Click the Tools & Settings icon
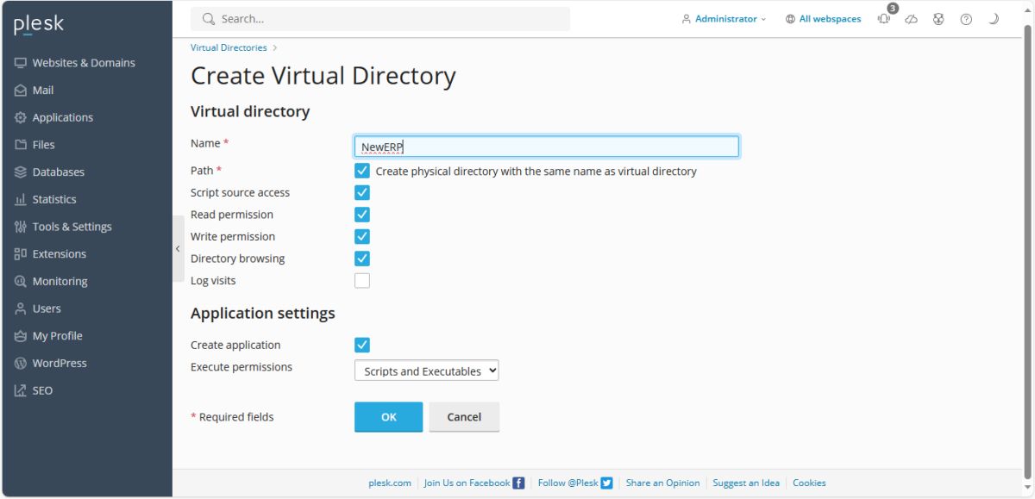The image size is (1035, 499). tap(21, 227)
